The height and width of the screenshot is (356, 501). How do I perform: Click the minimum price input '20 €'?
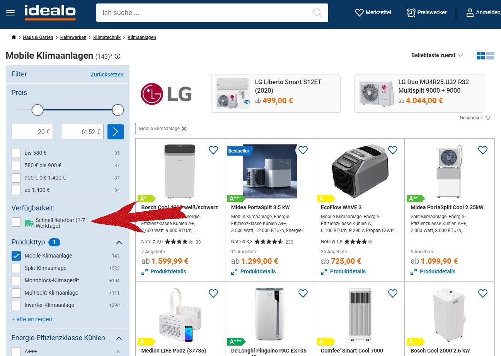[32, 132]
